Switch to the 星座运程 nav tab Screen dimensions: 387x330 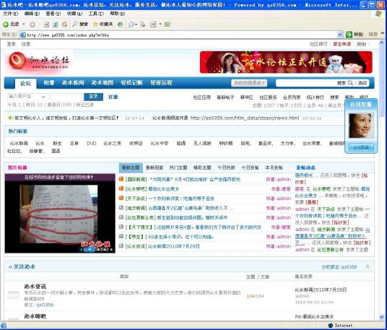tap(162, 83)
